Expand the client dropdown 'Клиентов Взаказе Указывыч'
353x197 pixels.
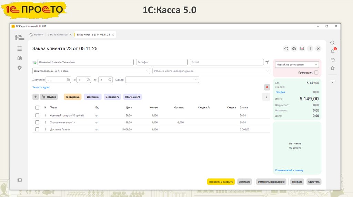[131, 62]
